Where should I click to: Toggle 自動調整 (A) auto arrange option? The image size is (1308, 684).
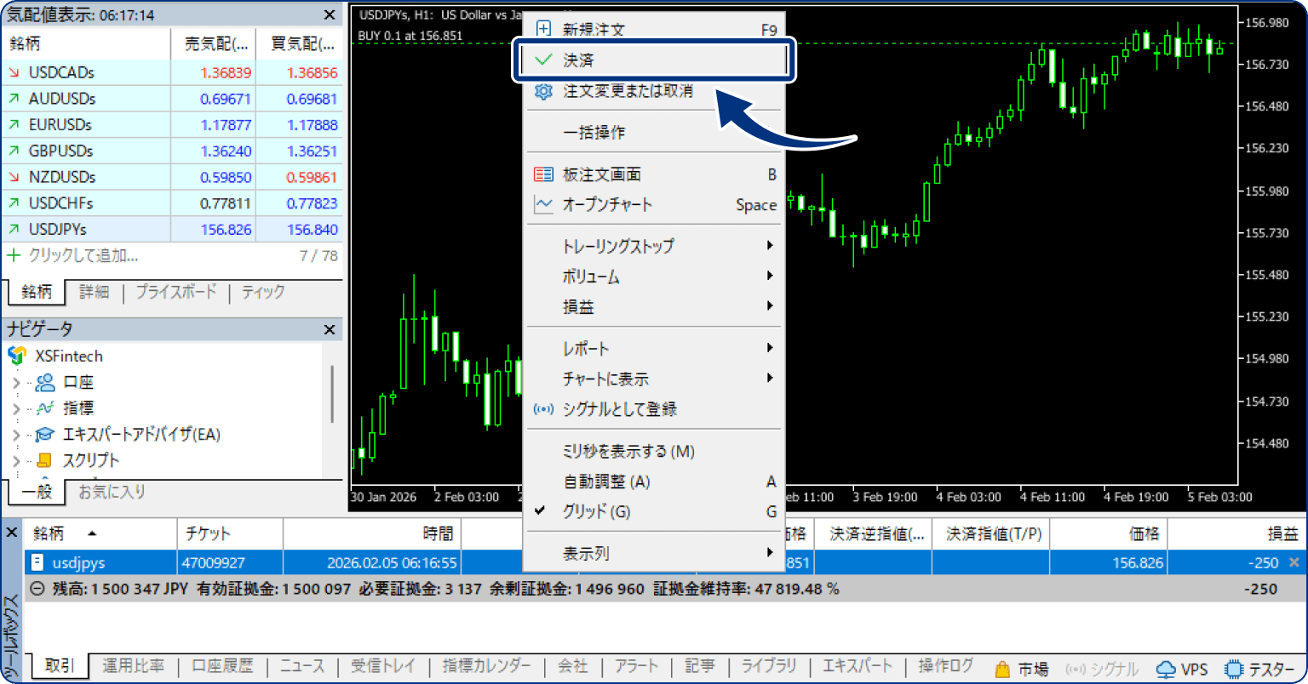[606, 482]
